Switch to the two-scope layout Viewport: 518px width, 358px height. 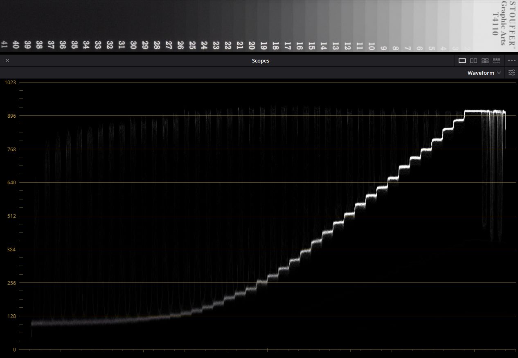click(x=473, y=60)
